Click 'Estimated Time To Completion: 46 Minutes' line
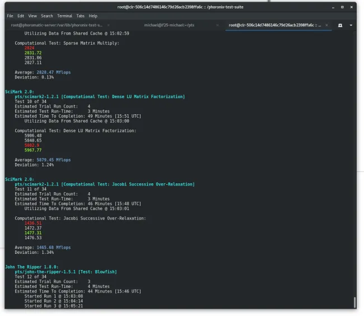This screenshot has height=316, width=364. coord(78,203)
